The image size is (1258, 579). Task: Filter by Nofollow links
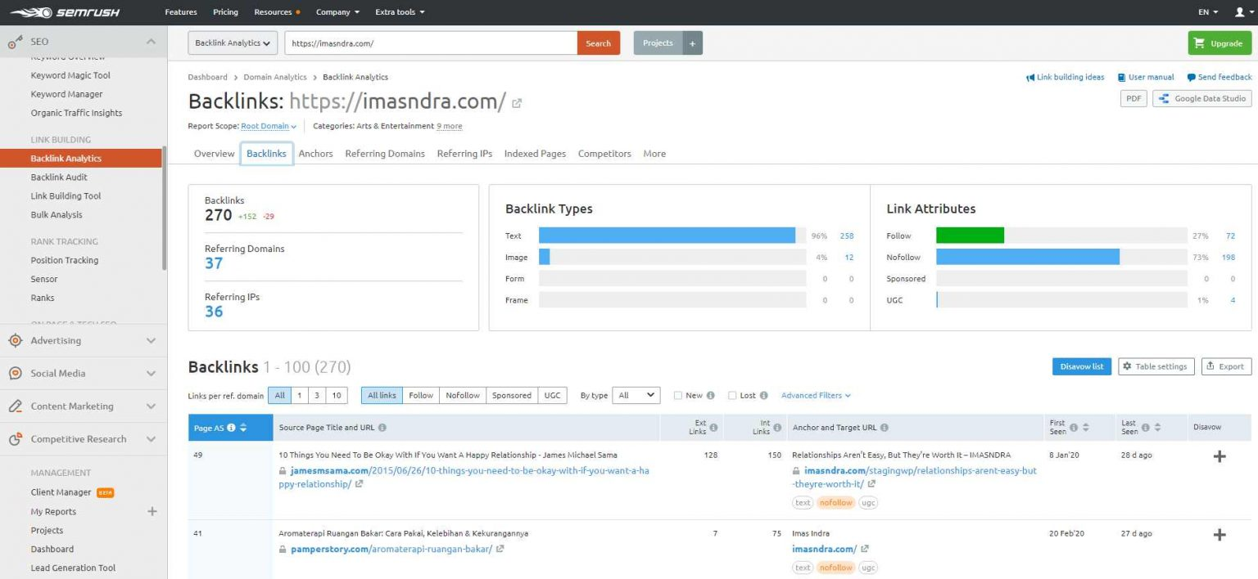[x=463, y=396]
